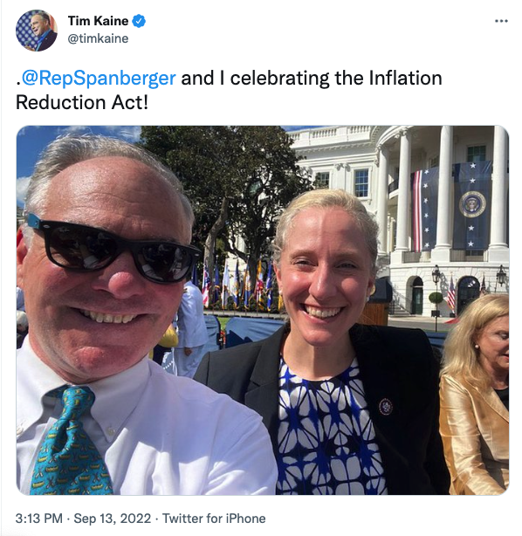Click the large tree in the photo
Viewport: 522px width, 536px height.
tap(225, 191)
